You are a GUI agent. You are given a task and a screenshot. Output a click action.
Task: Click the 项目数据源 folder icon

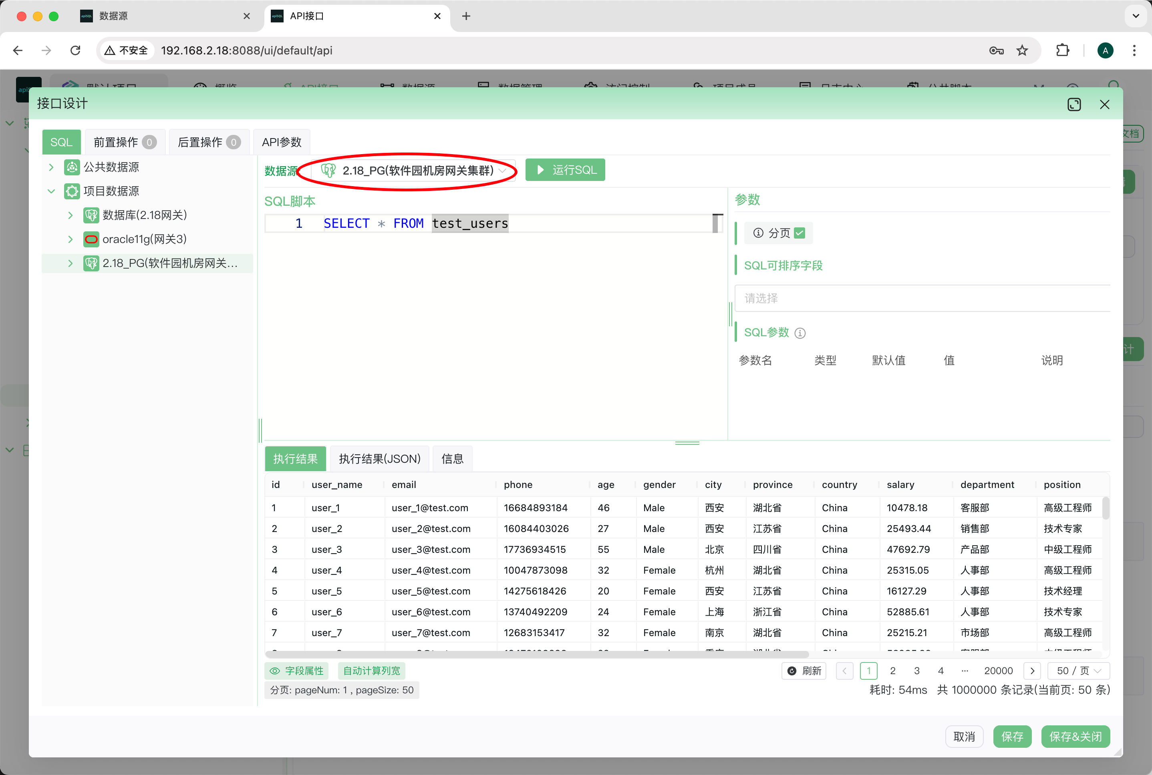click(x=72, y=191)
